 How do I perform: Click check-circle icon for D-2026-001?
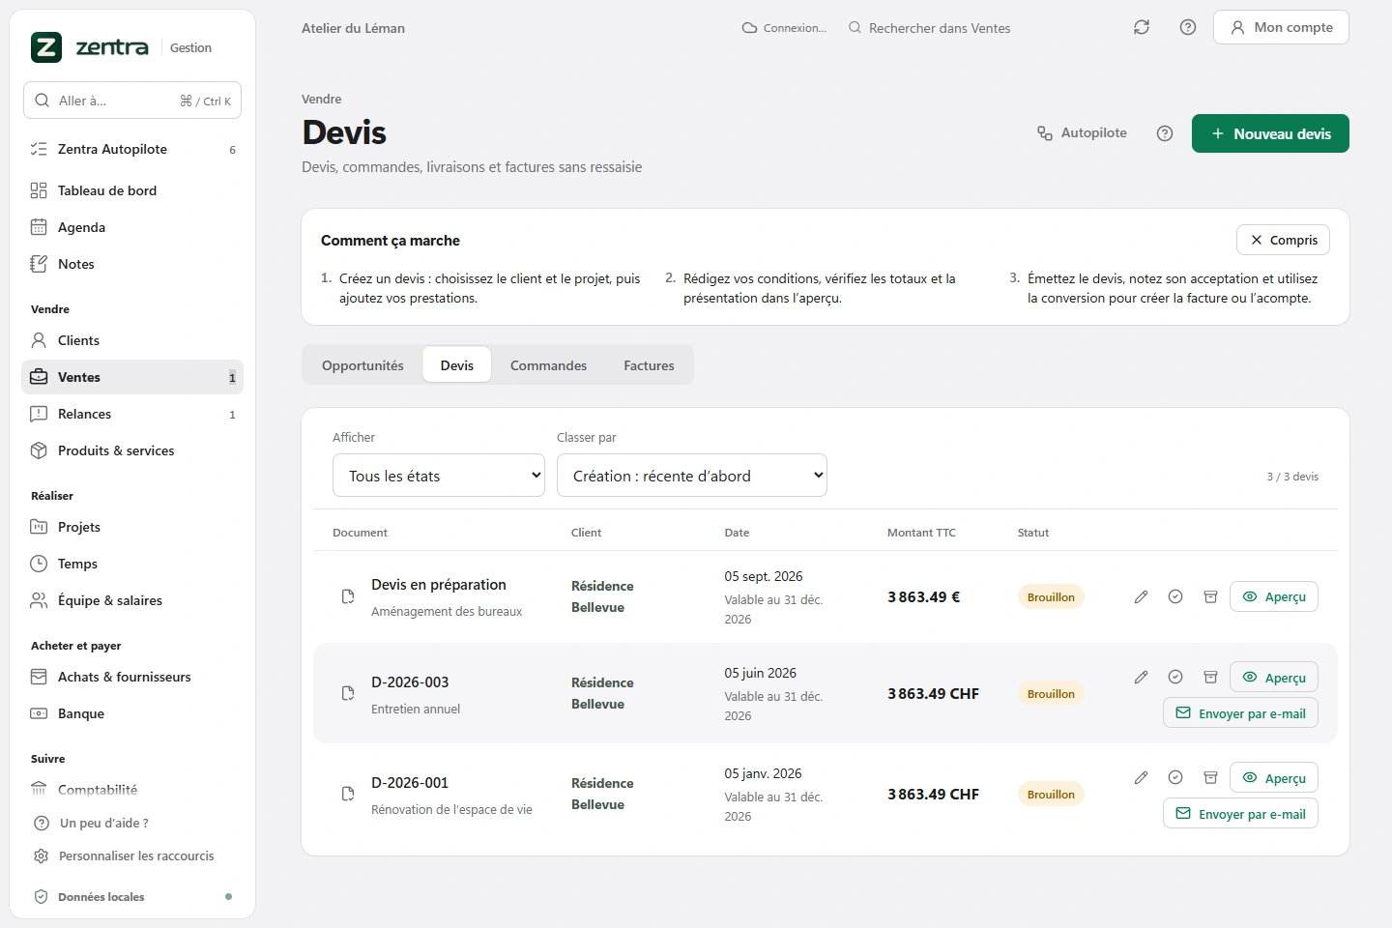point(1175,777)
